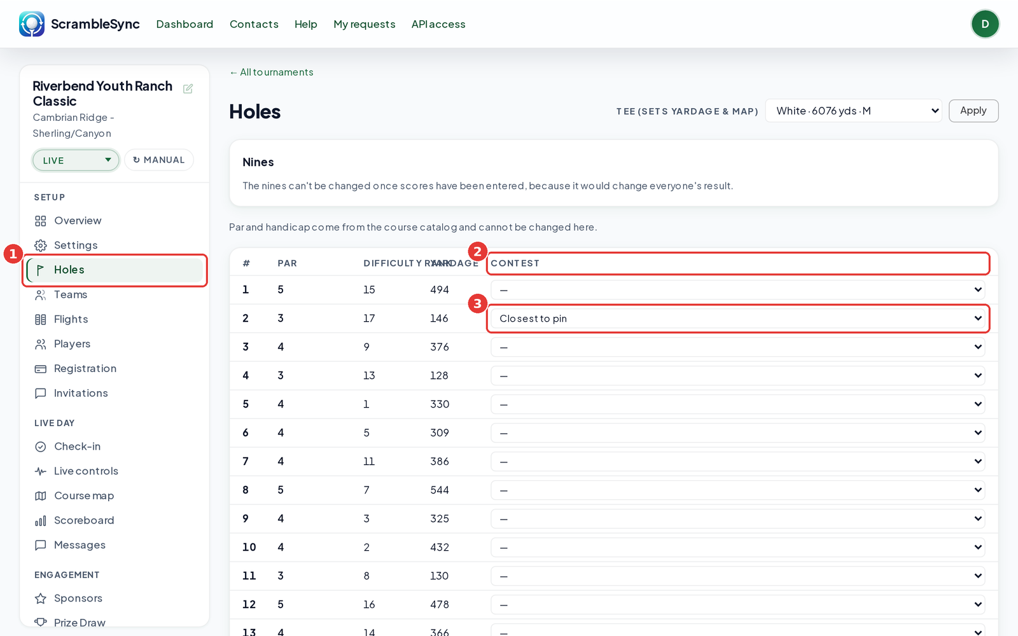Go back via All tournaments link
The image size is (1018, 636).
tap(272, 73)
